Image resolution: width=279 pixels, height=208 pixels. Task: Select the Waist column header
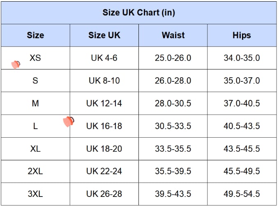tap(173, 35)
